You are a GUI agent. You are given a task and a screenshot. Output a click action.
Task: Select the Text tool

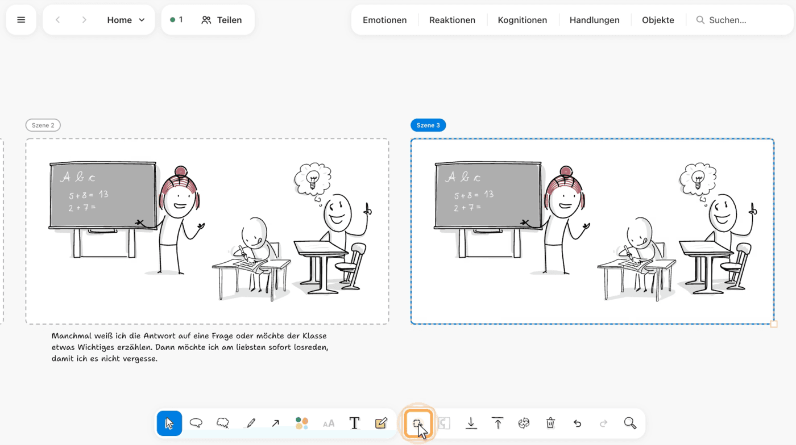pyautogui.click(x=354, y=423)
